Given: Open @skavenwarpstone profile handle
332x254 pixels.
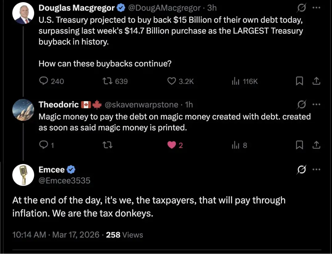Looking at the screenshot, I should (142, 105).
